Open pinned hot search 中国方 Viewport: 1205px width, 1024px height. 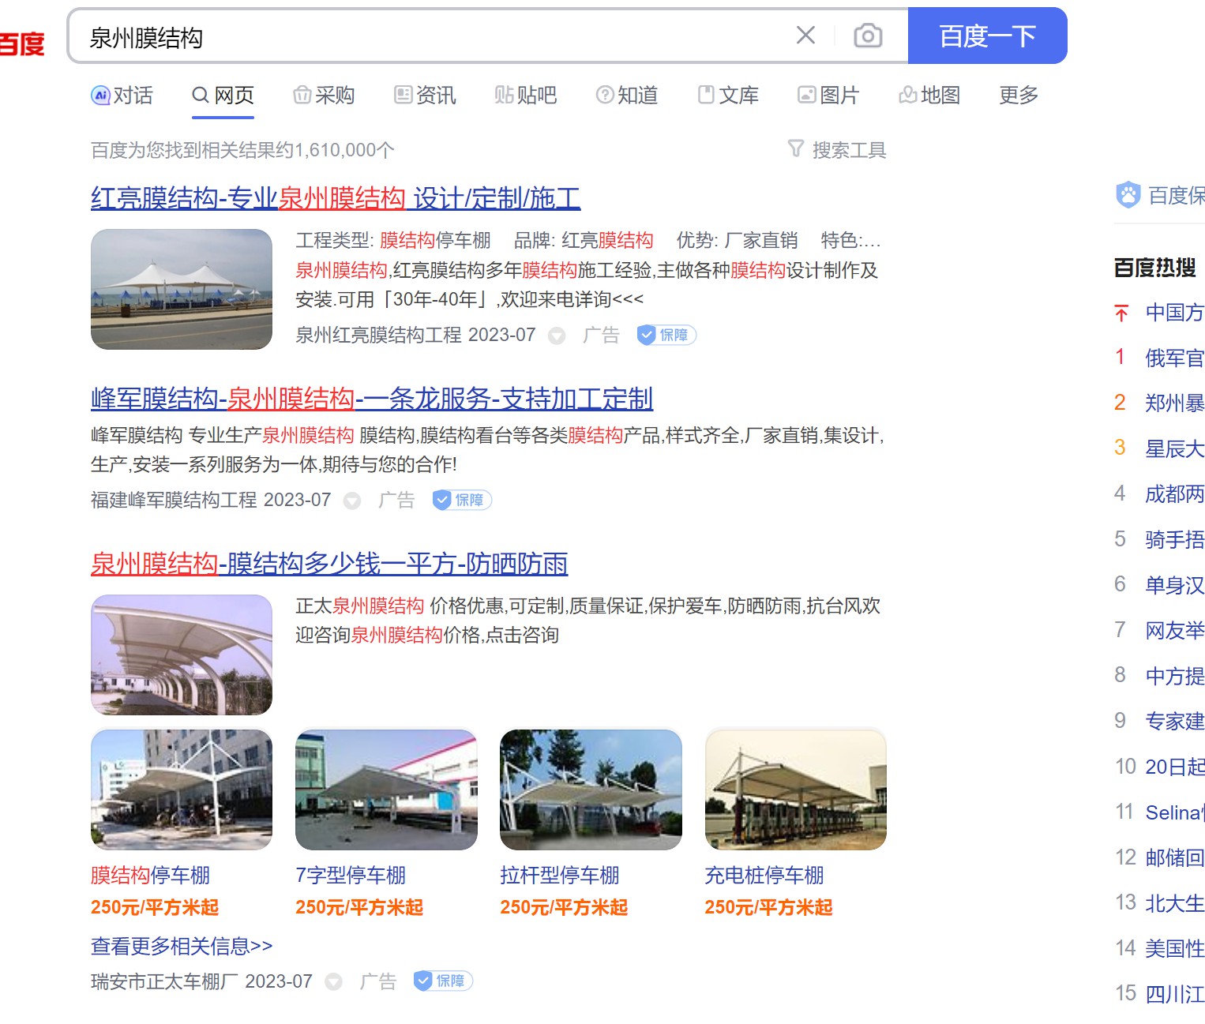(1175, 313)
